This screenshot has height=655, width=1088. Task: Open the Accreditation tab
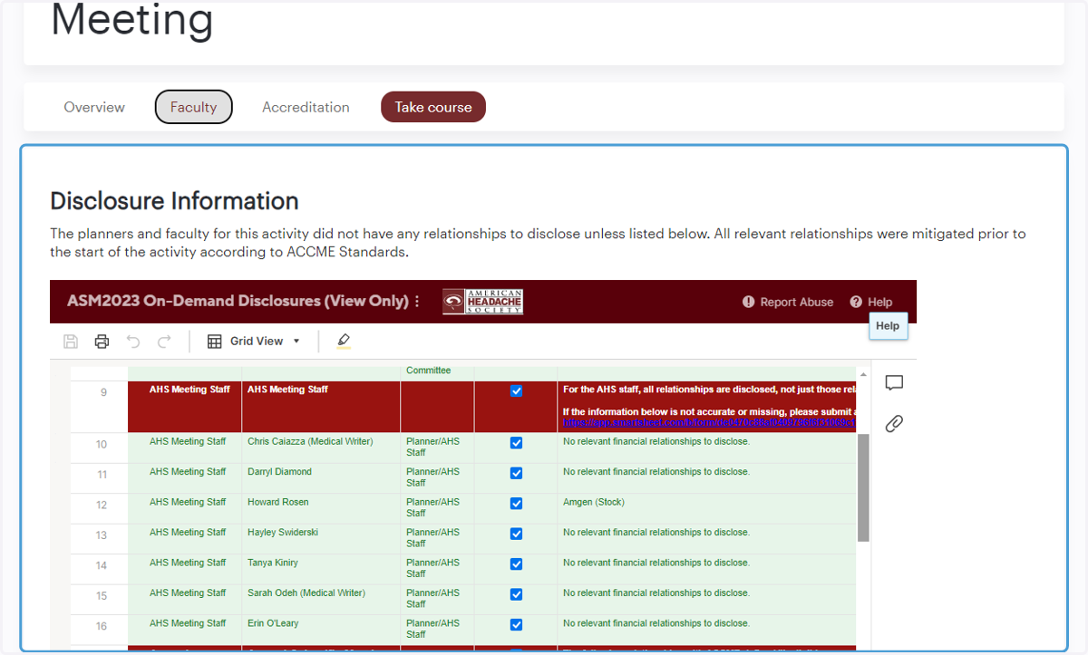tap(306, 107)
